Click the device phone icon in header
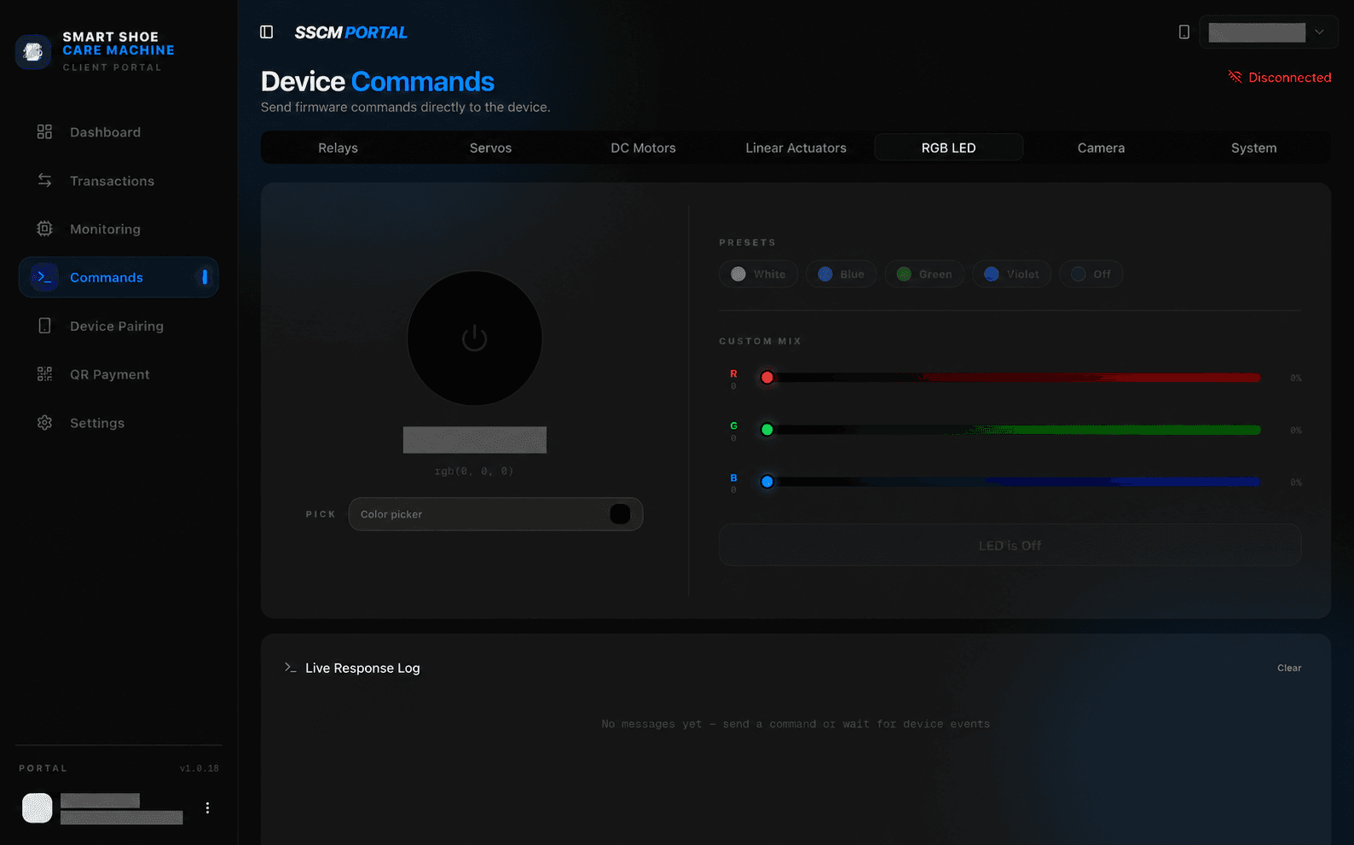This screenshot has height=845, width=1354. pos(1184,32)
